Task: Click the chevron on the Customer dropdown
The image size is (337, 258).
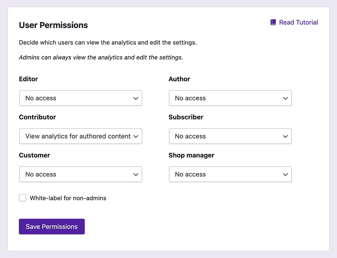Action: (136, 174)
